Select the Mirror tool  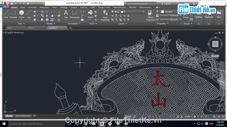[47, 16]
